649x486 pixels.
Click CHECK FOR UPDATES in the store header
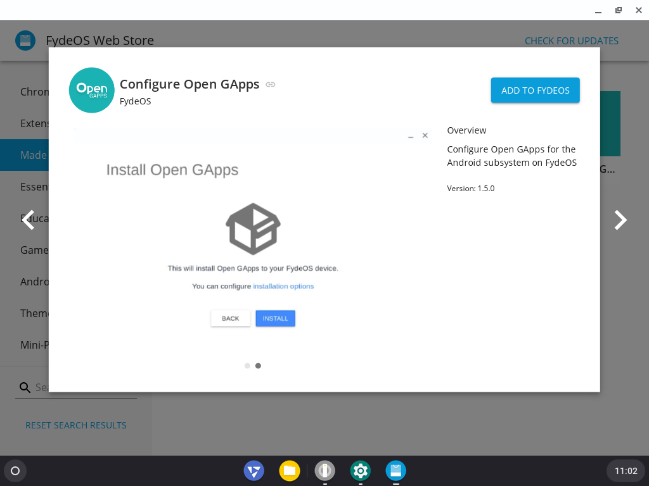point(572,41)
